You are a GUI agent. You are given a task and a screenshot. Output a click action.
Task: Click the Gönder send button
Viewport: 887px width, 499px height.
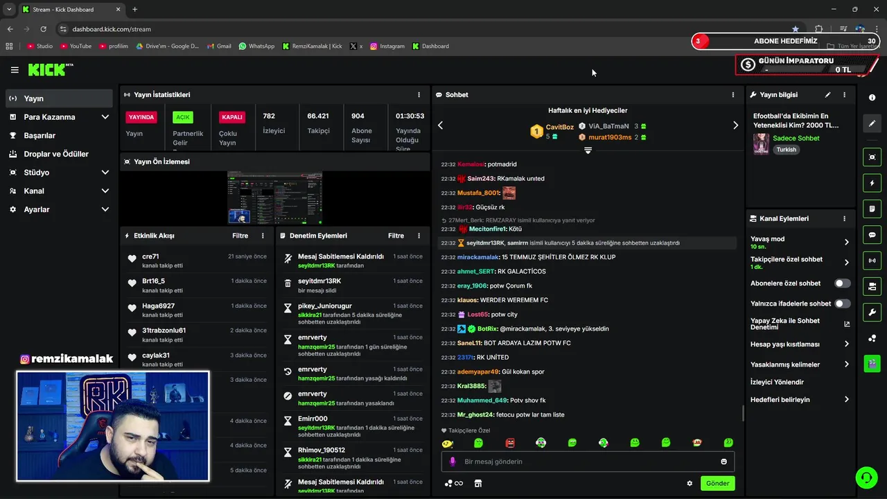(x=717, y=484)
